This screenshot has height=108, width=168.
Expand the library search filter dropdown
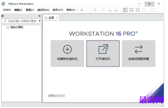point(40,21)
